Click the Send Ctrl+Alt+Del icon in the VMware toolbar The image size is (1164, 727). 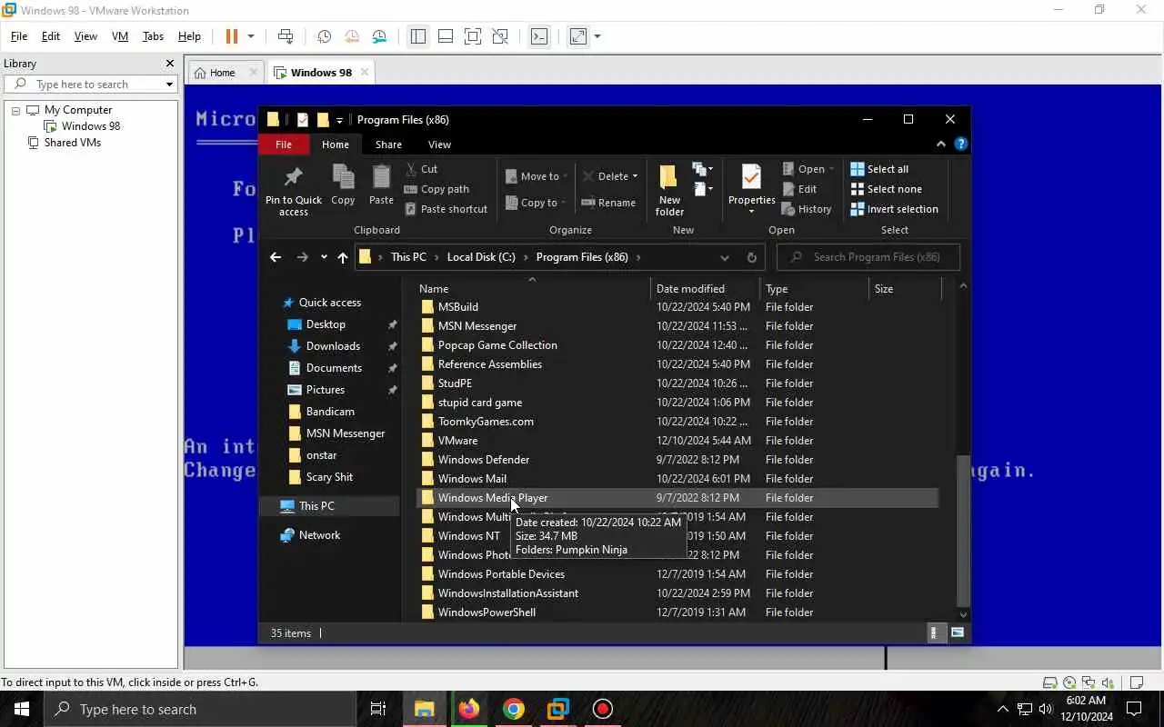[x=286, y=36]
